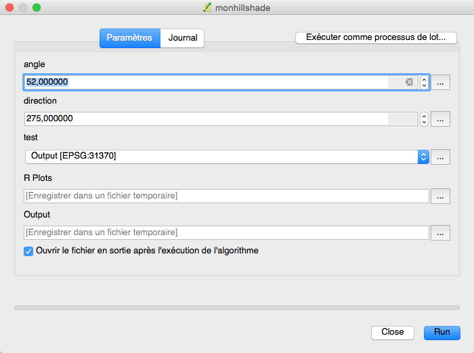Image resolution: width=474 pixels, height=353 pixels.
Task: Click the Close button
Action: (392, 332)
